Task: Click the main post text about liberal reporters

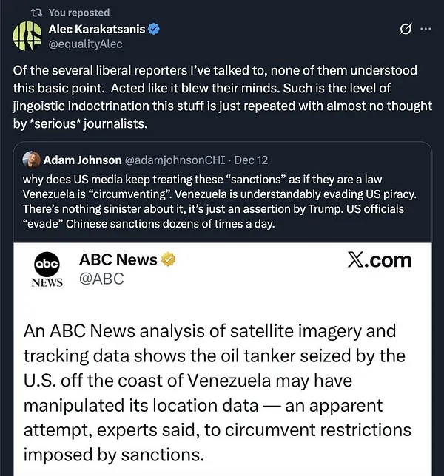Action: pyautogui.click(x=222, y=97)
